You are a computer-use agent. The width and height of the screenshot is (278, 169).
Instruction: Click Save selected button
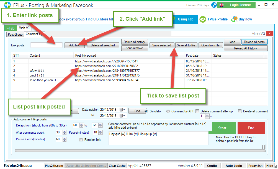[161, 45]
